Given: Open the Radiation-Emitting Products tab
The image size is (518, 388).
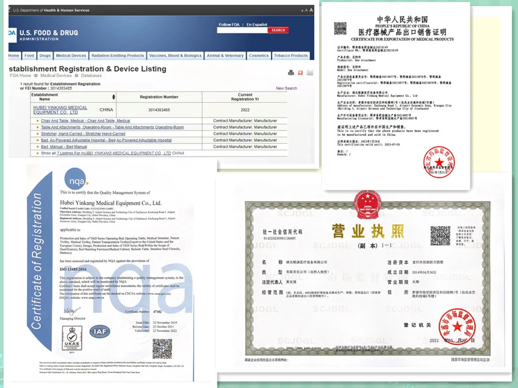Looking at the screenshot, I should (117, 56).
